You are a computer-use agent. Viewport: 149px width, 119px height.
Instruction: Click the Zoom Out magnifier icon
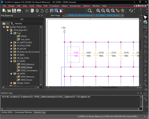pos(103,11)
